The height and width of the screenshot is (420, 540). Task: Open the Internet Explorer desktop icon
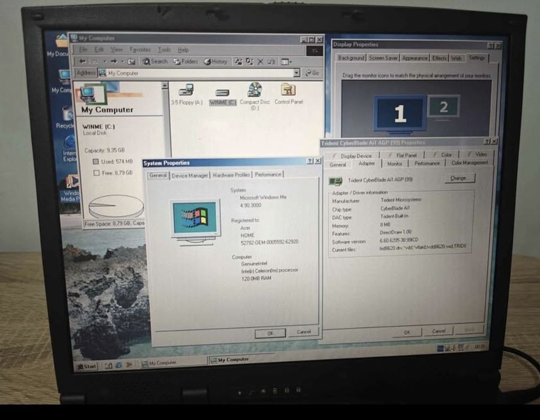click(69, 148)
